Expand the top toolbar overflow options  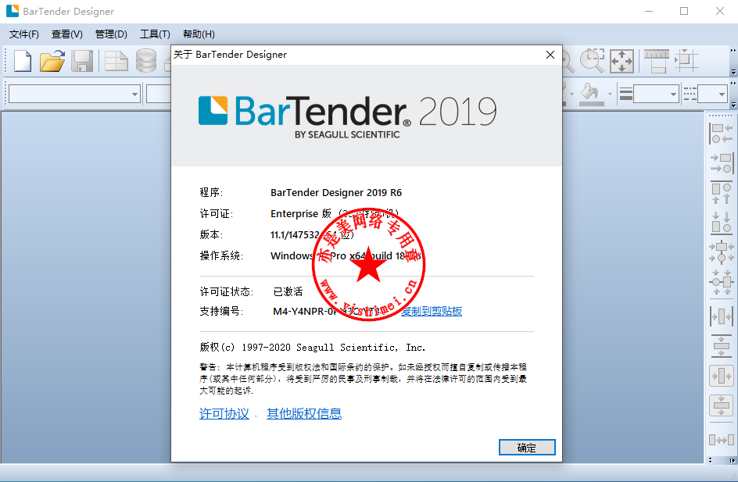coord(733,72)
